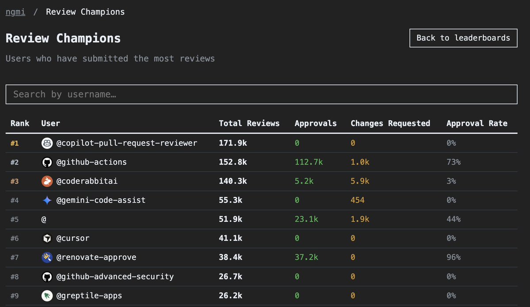This screenshot has width=530, height=307.
Task: Click the 23.1k approvals value
Action: pos(307,219)
